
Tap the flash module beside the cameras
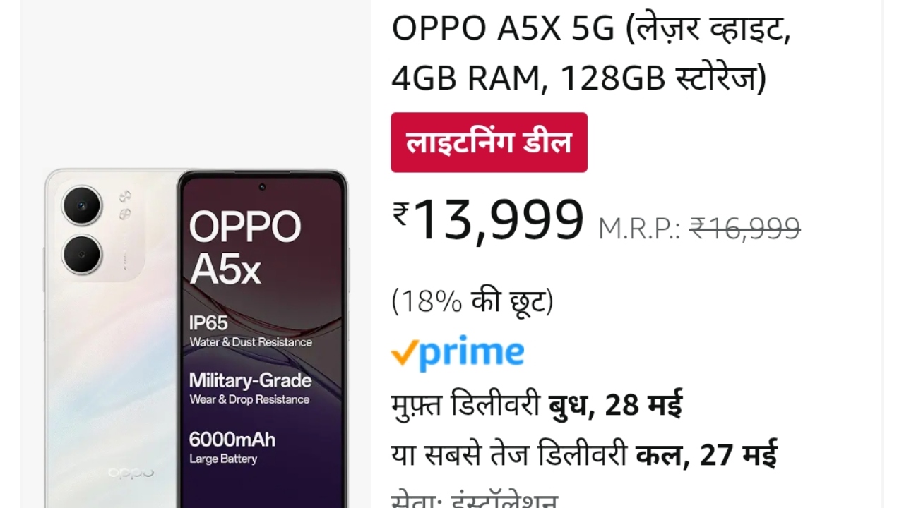[x=125, y=204]
